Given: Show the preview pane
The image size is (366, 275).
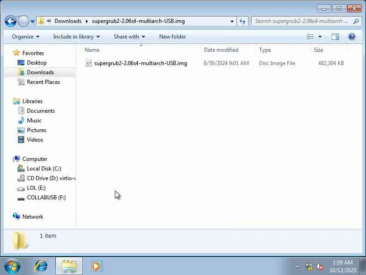Looking at the screenshot, I should (x=335, y=37).
